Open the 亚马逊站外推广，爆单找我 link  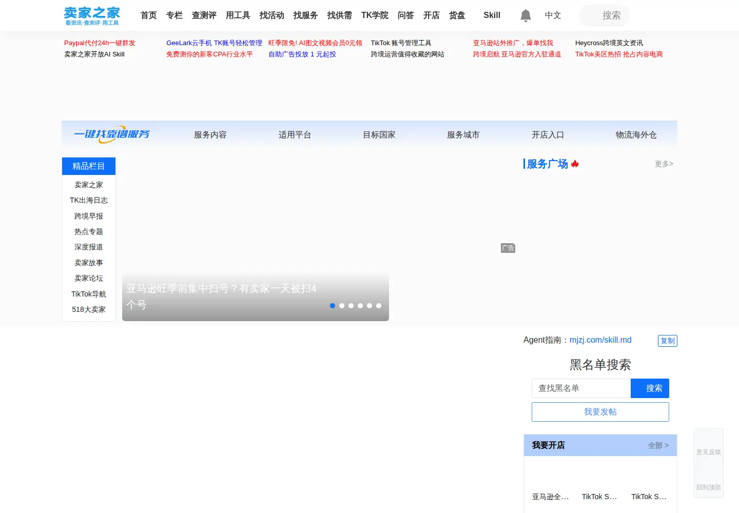click(x=513, y=43)
